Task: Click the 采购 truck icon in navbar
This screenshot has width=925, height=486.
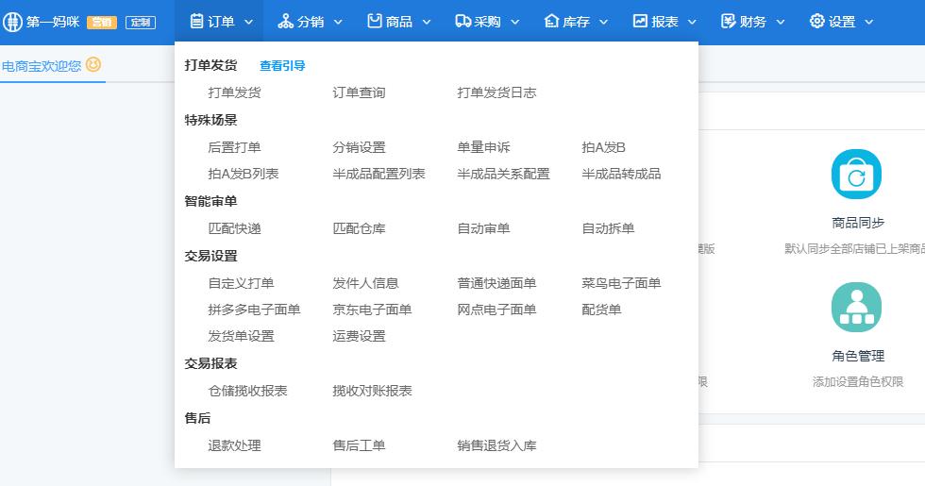Action: (463, 21)
